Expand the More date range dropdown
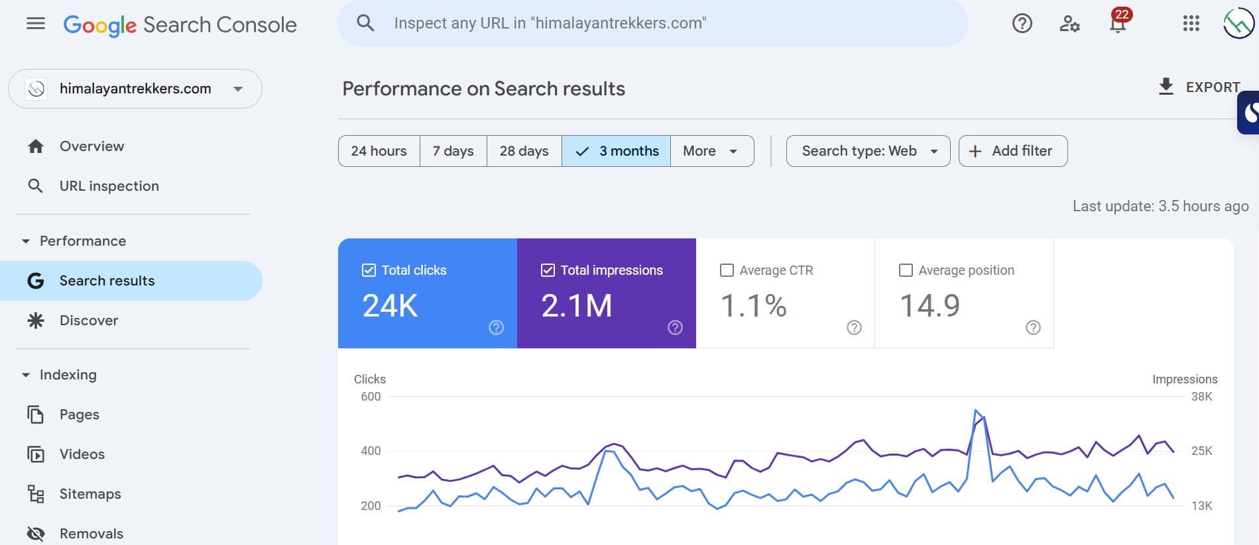The height and width of the screenshot is (545, 1259). (x=711, y=151)
